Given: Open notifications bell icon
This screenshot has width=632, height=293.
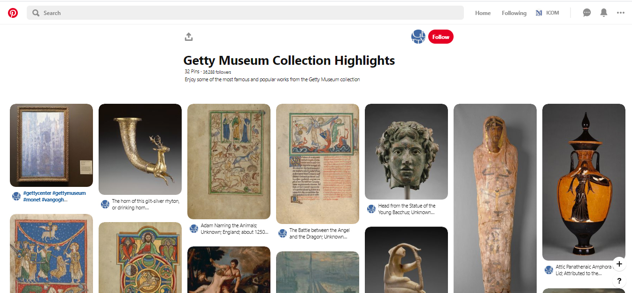Looking at the screenshot, I should click(604, 13).
